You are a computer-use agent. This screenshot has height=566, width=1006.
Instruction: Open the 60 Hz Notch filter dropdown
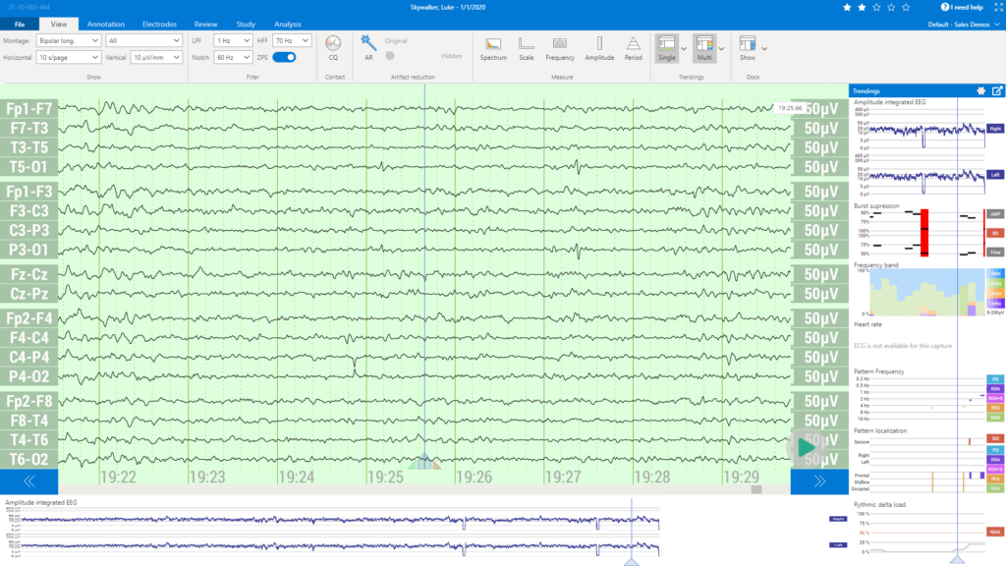coord(232,58)
